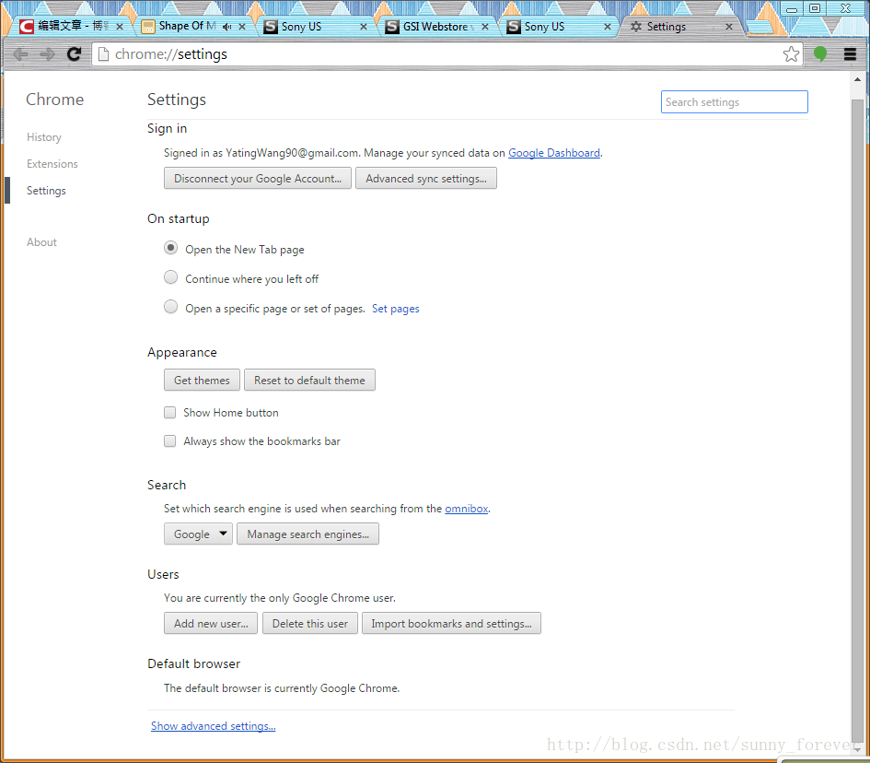
Task: Close the first Chinese-titled tab
Action: coord(120,27)
